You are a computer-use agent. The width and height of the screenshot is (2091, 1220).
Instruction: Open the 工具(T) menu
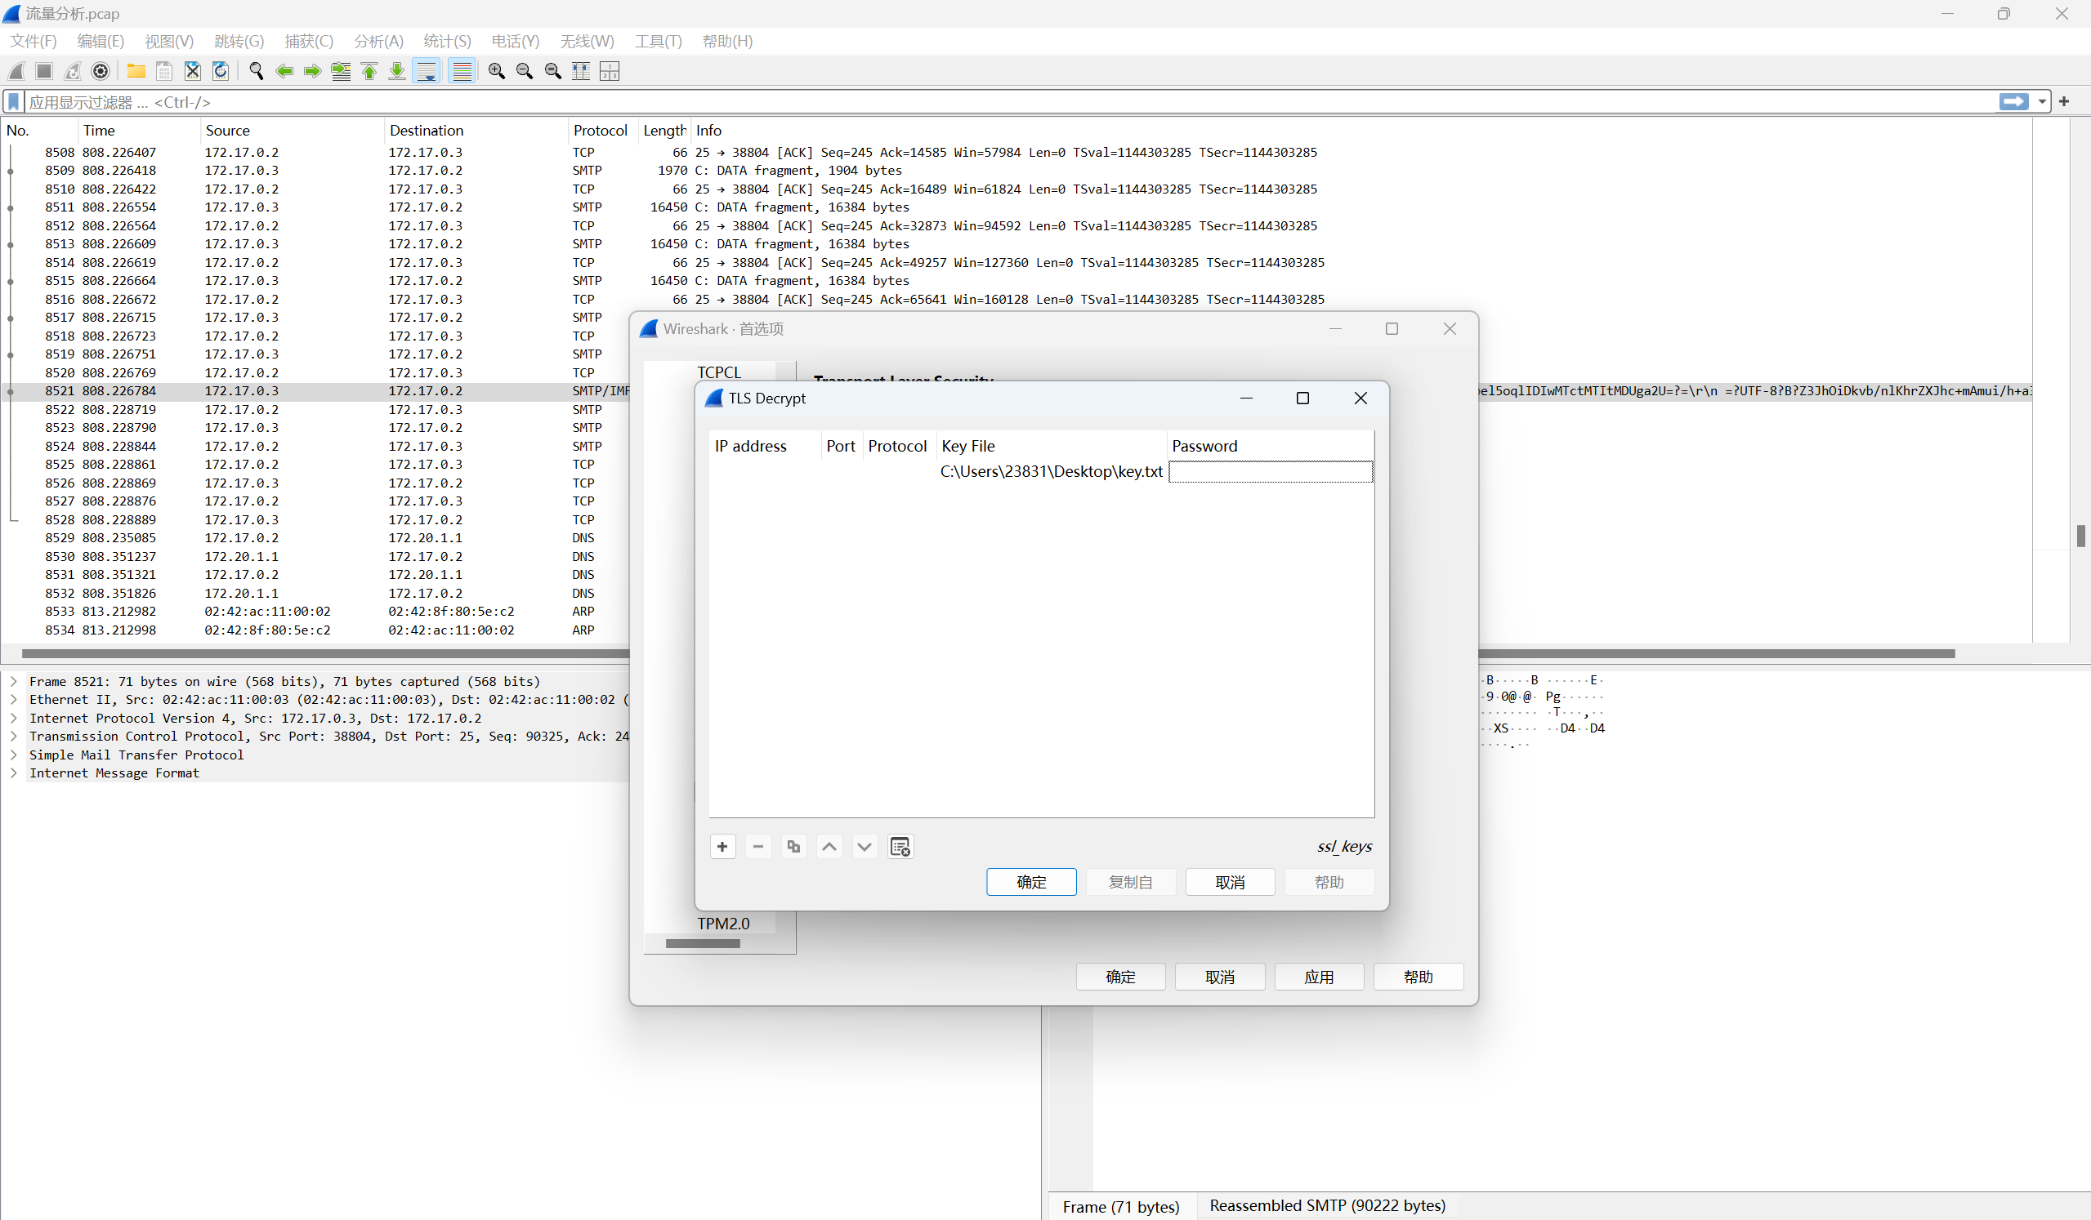(x=658, y=42)
